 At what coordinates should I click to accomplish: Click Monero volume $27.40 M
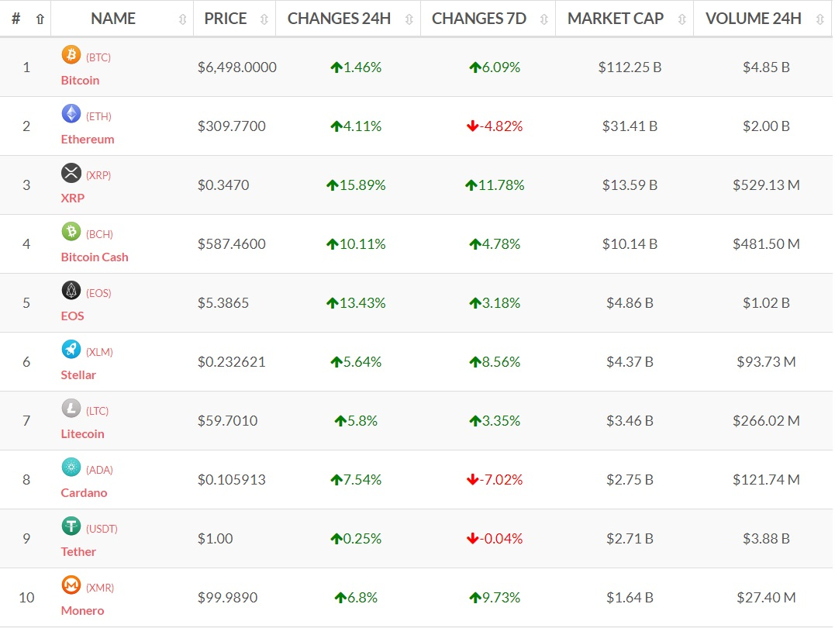[x=766, y=598]
